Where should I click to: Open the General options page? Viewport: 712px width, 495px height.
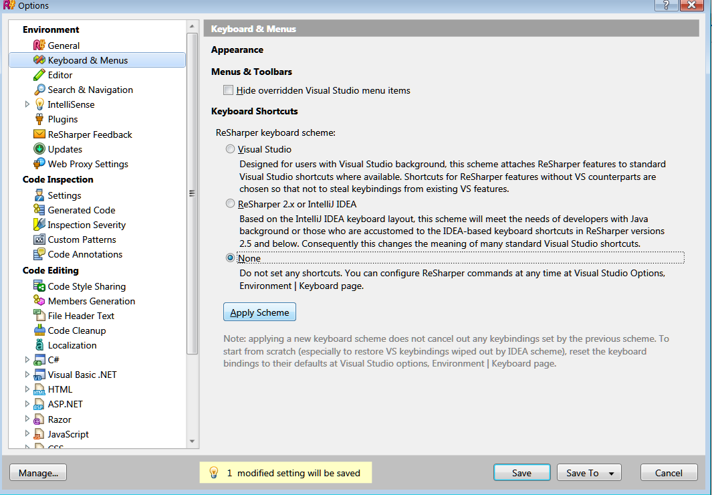(x=64, y=45)
